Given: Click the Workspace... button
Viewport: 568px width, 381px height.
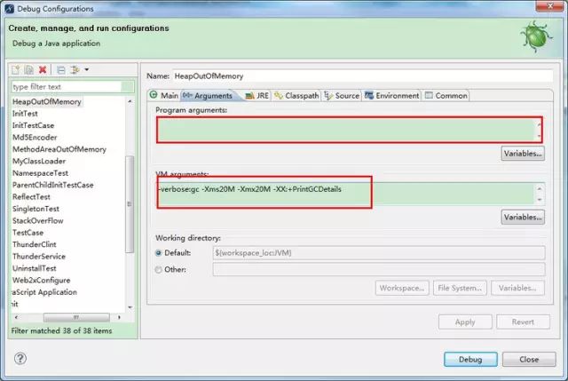Looking at the screenshot, I should pyautogui.click(x=402, y=289).
